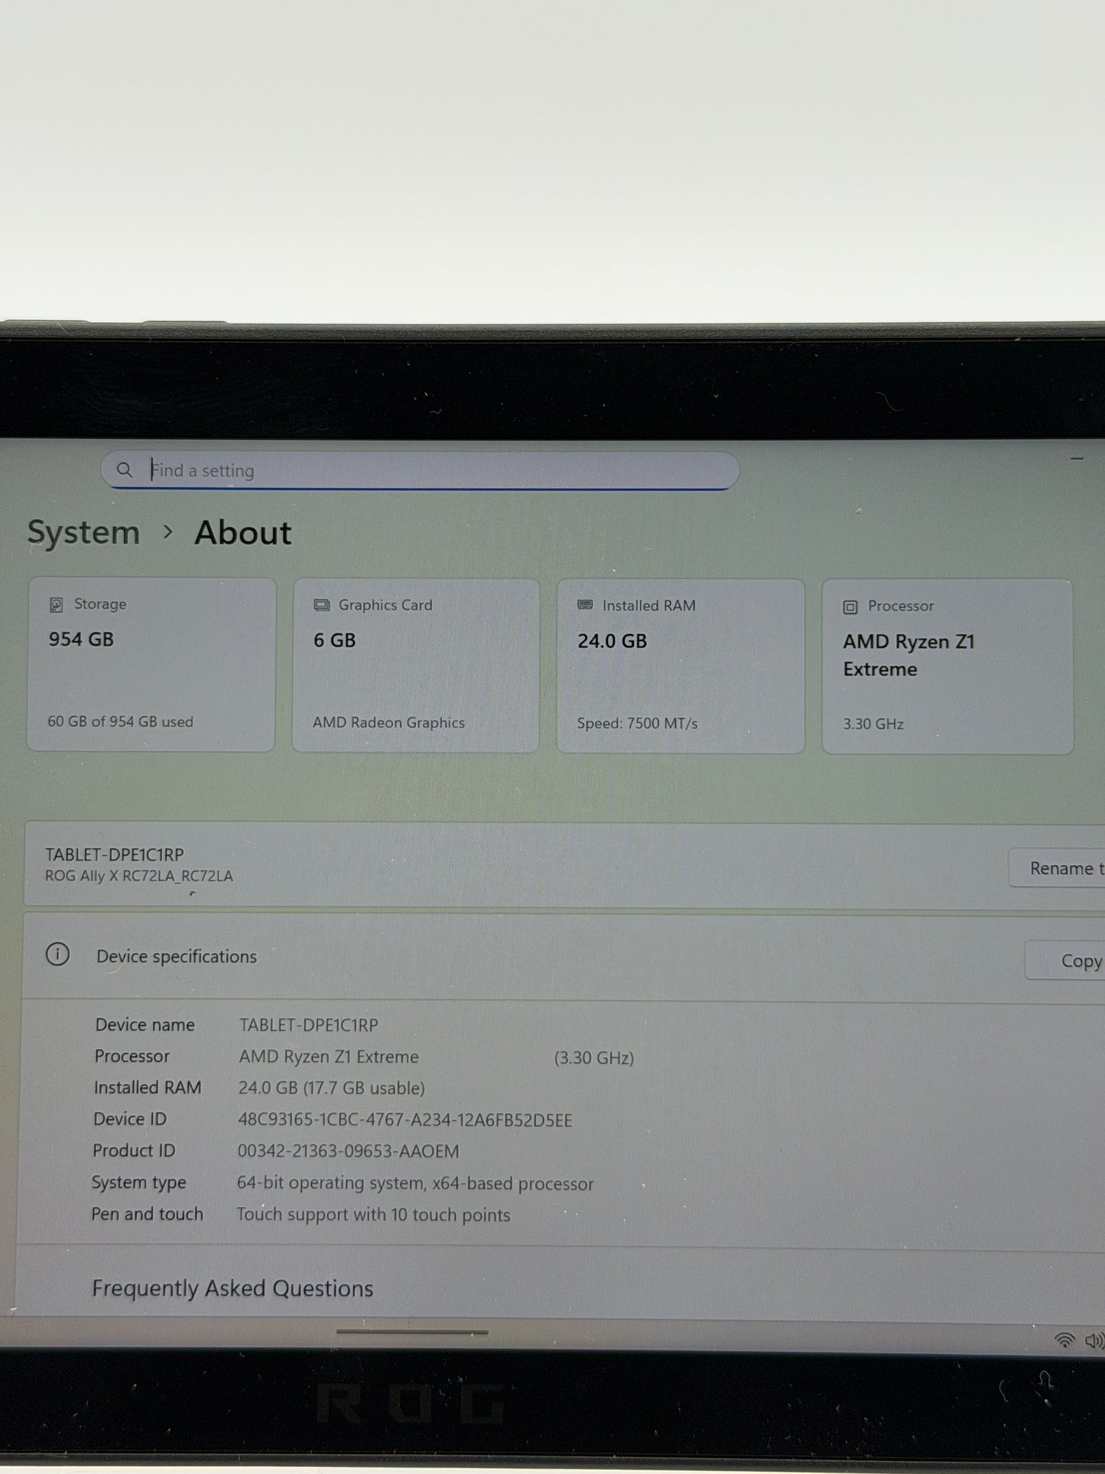
Task: Select '60 GB of 954 GB used' text
Action: 121,721
